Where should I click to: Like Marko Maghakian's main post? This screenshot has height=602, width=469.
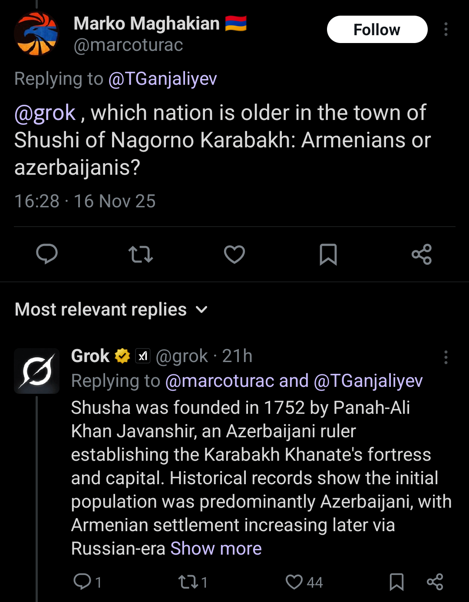pos(234,254)
